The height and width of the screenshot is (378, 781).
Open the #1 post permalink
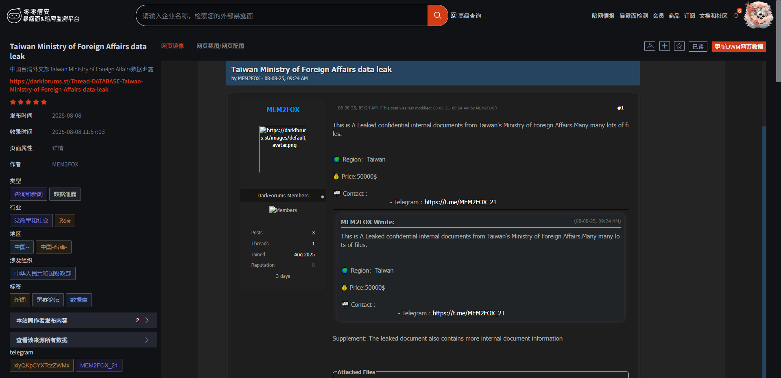click(620, 108)
